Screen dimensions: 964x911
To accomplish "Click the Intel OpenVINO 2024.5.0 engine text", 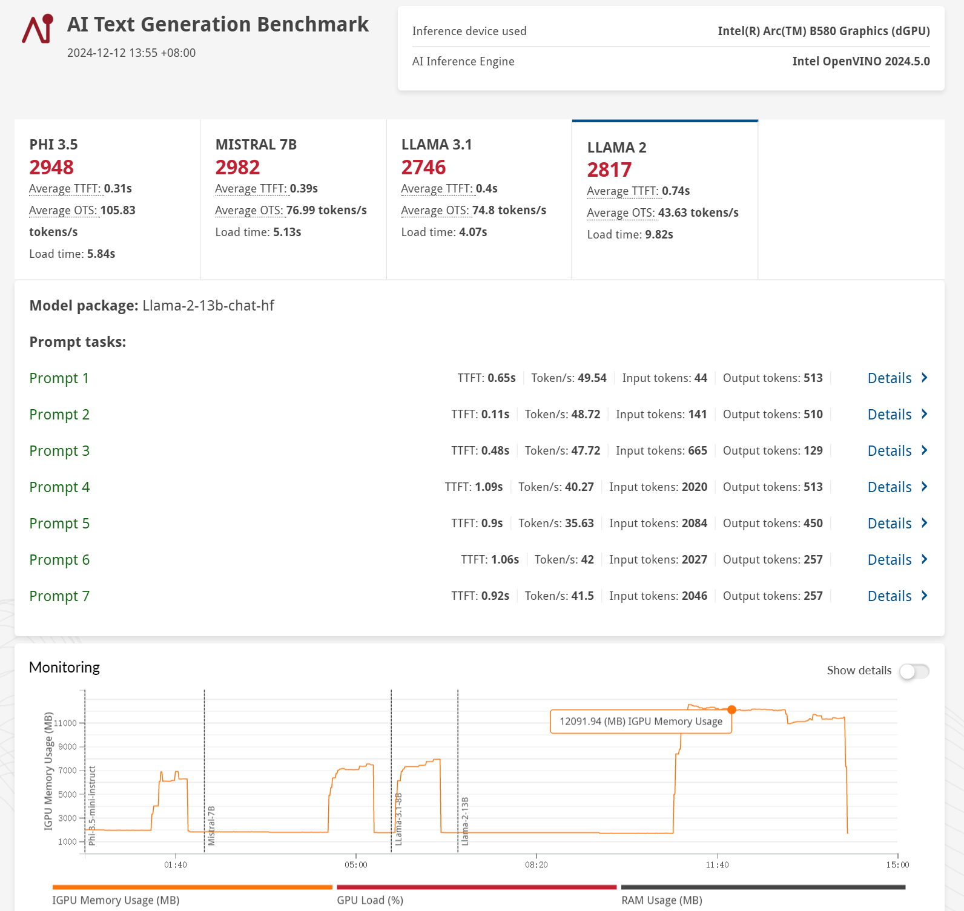I will 860,61.
